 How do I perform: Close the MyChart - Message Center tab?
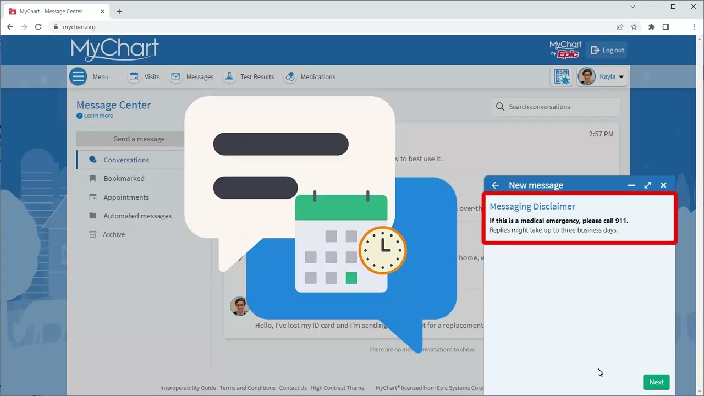[102, 11]
